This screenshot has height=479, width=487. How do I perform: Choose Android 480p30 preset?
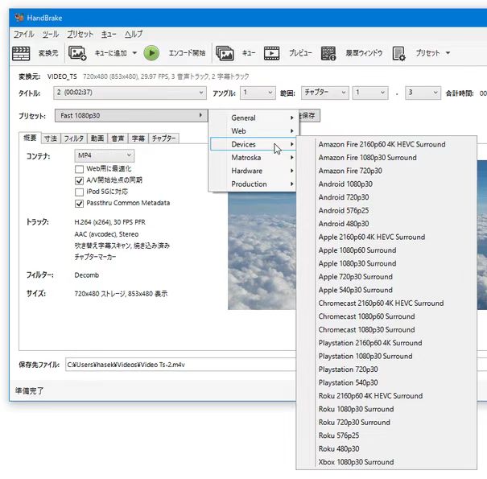coord(386,224)
